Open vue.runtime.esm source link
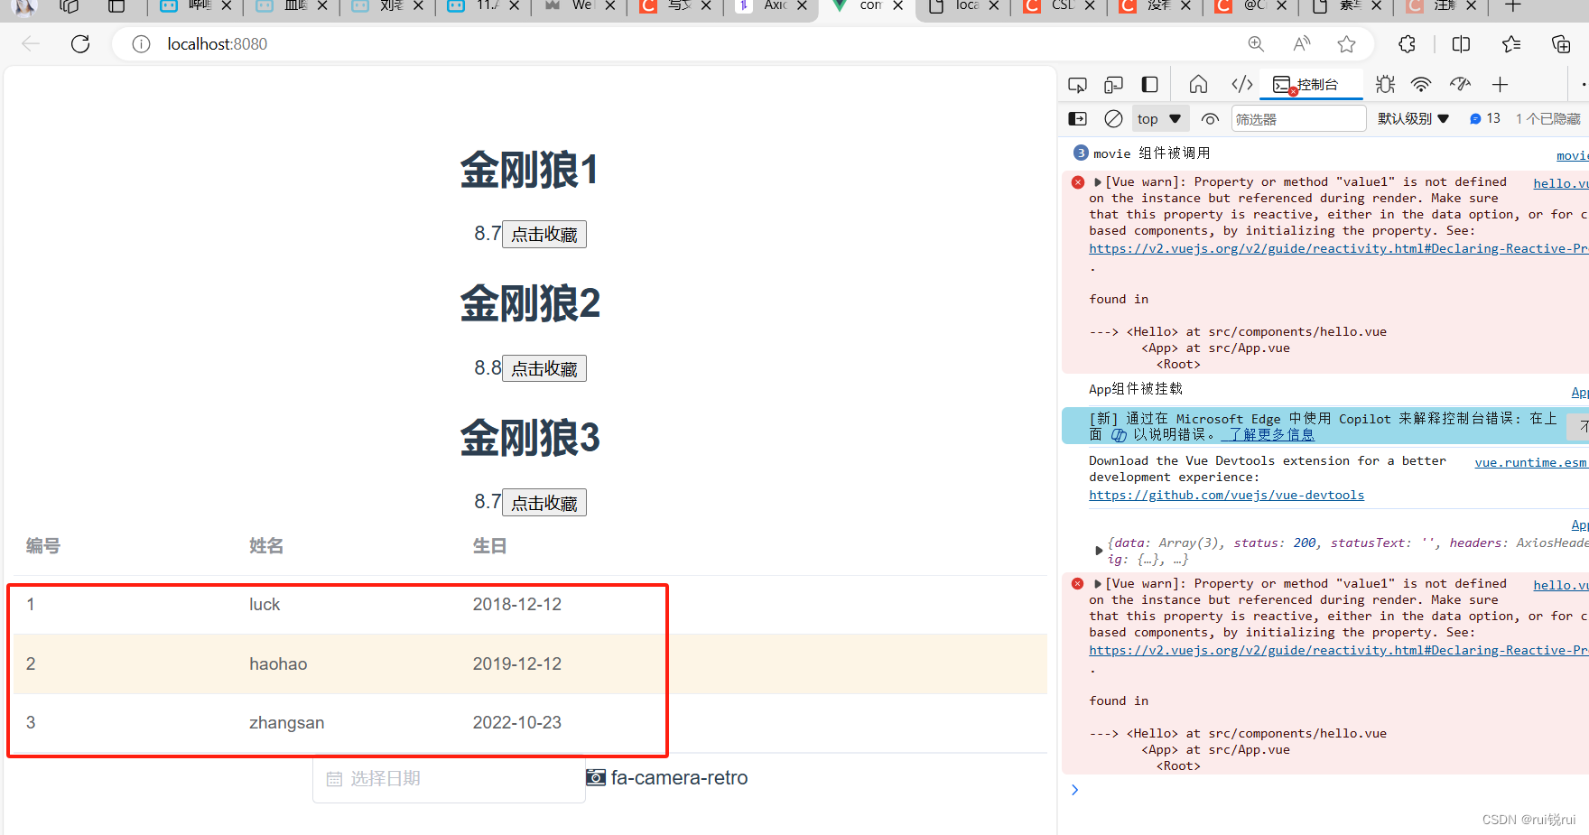This screenshot has height=835, width=1589. 1530,462
